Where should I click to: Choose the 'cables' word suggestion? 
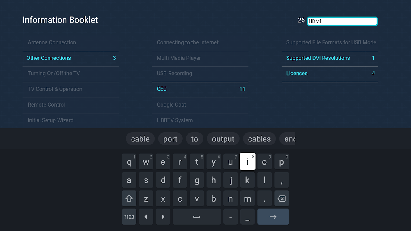pyautogui.click(x=259, y=139)
